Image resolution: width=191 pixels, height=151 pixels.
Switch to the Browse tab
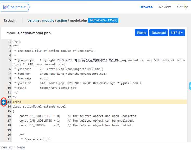(146, 7)
